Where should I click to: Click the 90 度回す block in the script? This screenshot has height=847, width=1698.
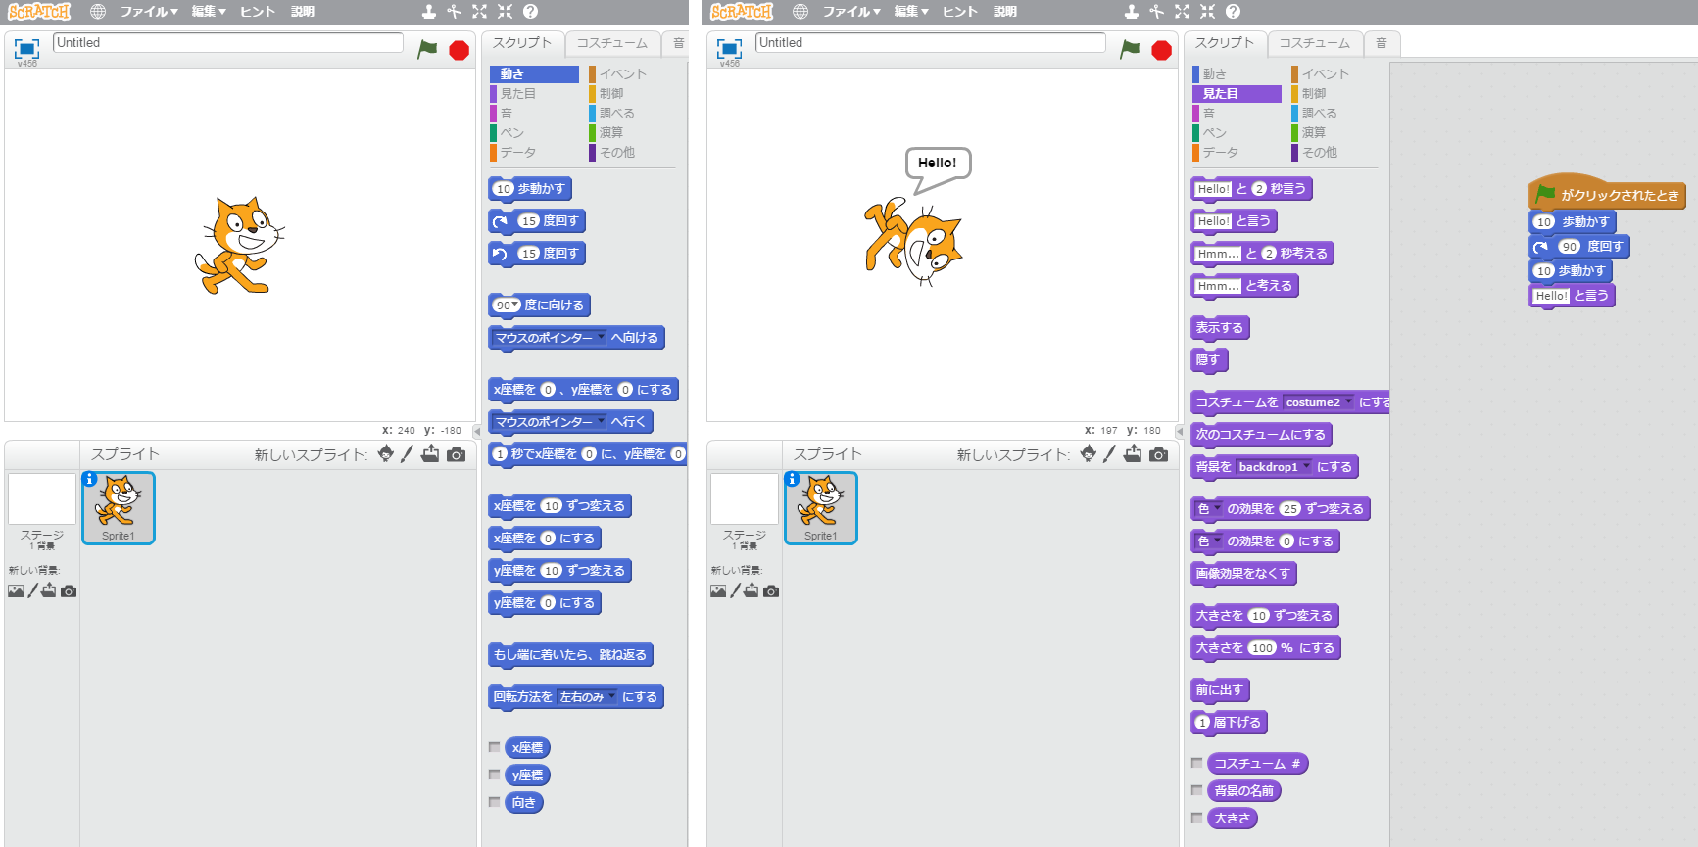tap(1578, 247)
